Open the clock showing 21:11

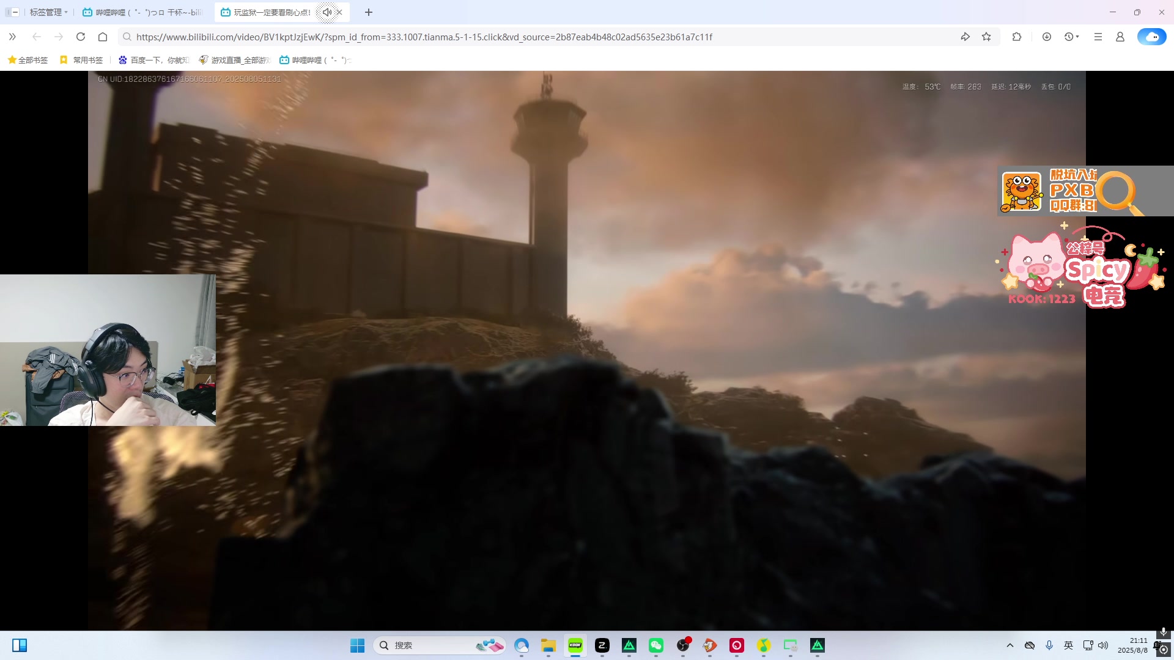pos(1133,645)
